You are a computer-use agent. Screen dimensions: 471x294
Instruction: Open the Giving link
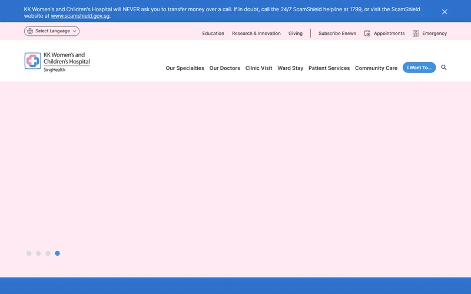click(296, 34)
